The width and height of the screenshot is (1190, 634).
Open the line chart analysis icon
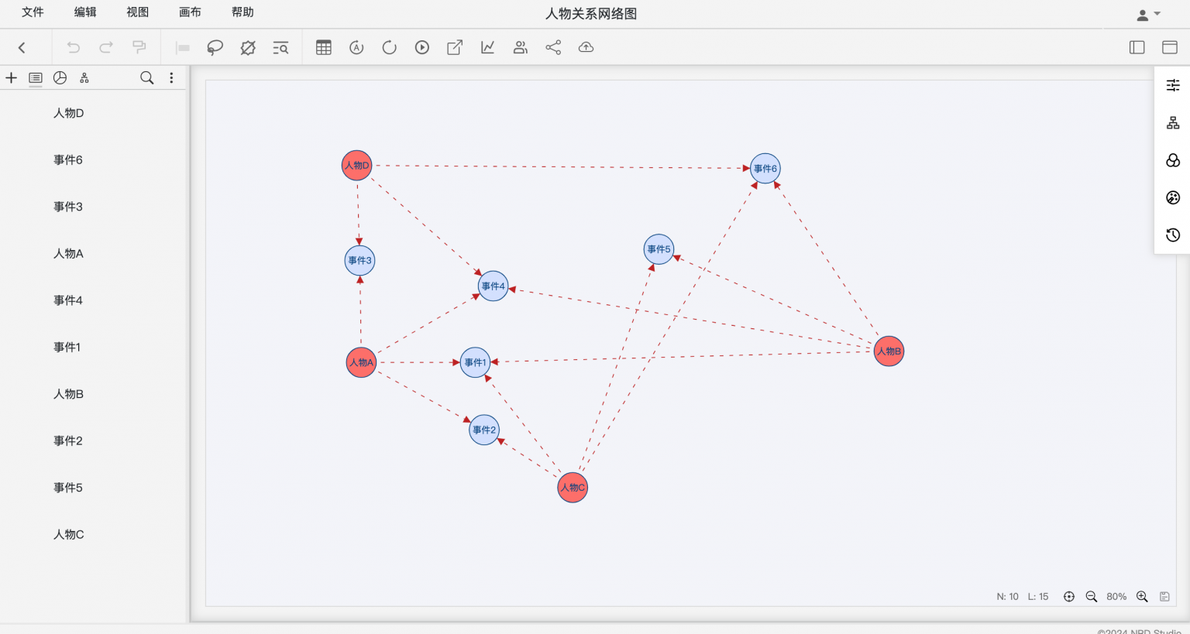point(488,48)
